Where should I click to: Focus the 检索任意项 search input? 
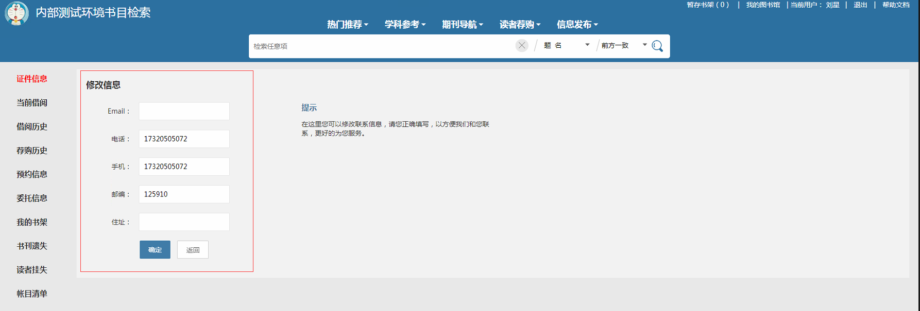382,46
